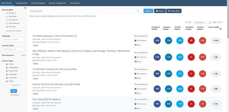The width and height of the screenshot is (229, 112).
Task: Click the Reset Filters link
Action: click(15, 95)
